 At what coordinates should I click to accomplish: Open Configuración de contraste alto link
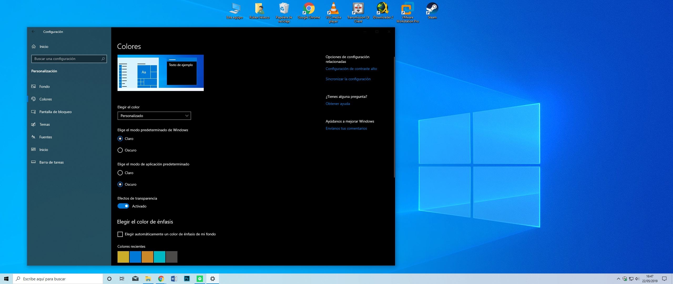(x=351, y=69)
